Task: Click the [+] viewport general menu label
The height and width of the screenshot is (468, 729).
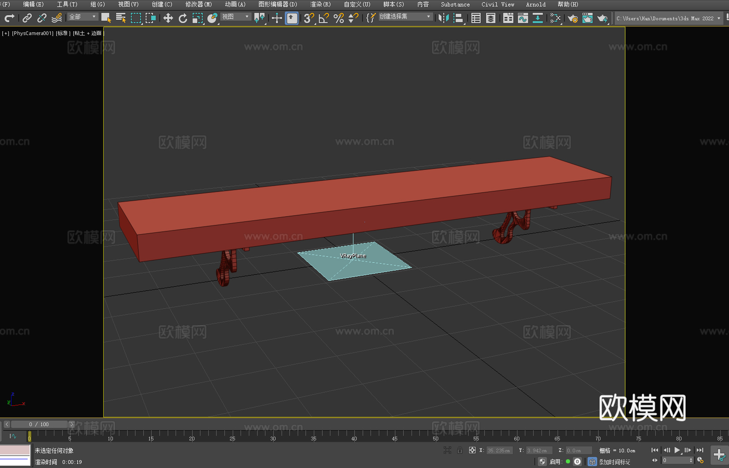Action: pos(6,33)
